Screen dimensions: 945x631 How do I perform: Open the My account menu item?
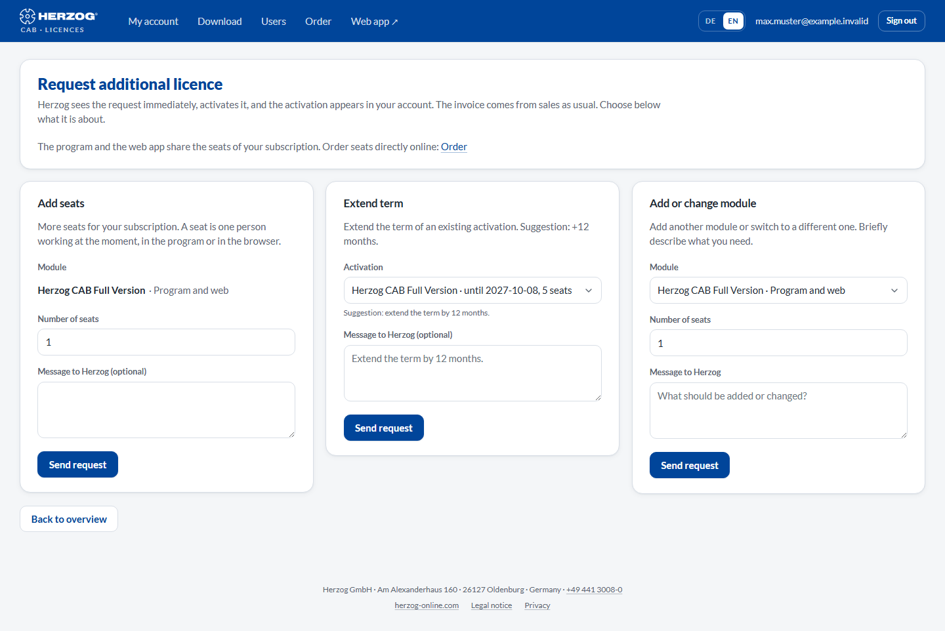click(154, 21)
